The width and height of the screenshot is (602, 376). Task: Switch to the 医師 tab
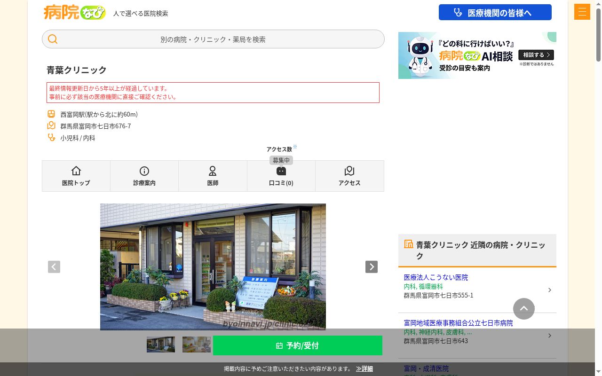(213, 176)
